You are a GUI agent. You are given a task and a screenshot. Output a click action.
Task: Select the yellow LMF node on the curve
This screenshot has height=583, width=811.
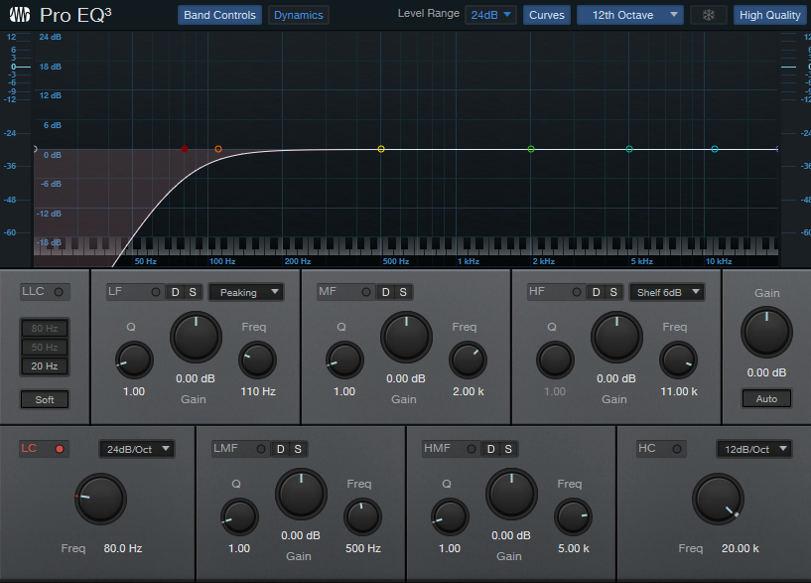point(381,149)
